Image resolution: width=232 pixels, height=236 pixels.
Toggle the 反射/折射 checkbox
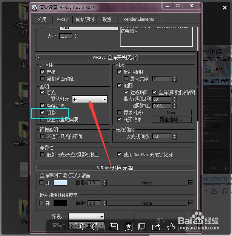point(119,72)
